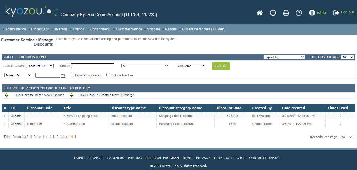
Task: Open the Export to dropdown
Action: pos(284,57)
